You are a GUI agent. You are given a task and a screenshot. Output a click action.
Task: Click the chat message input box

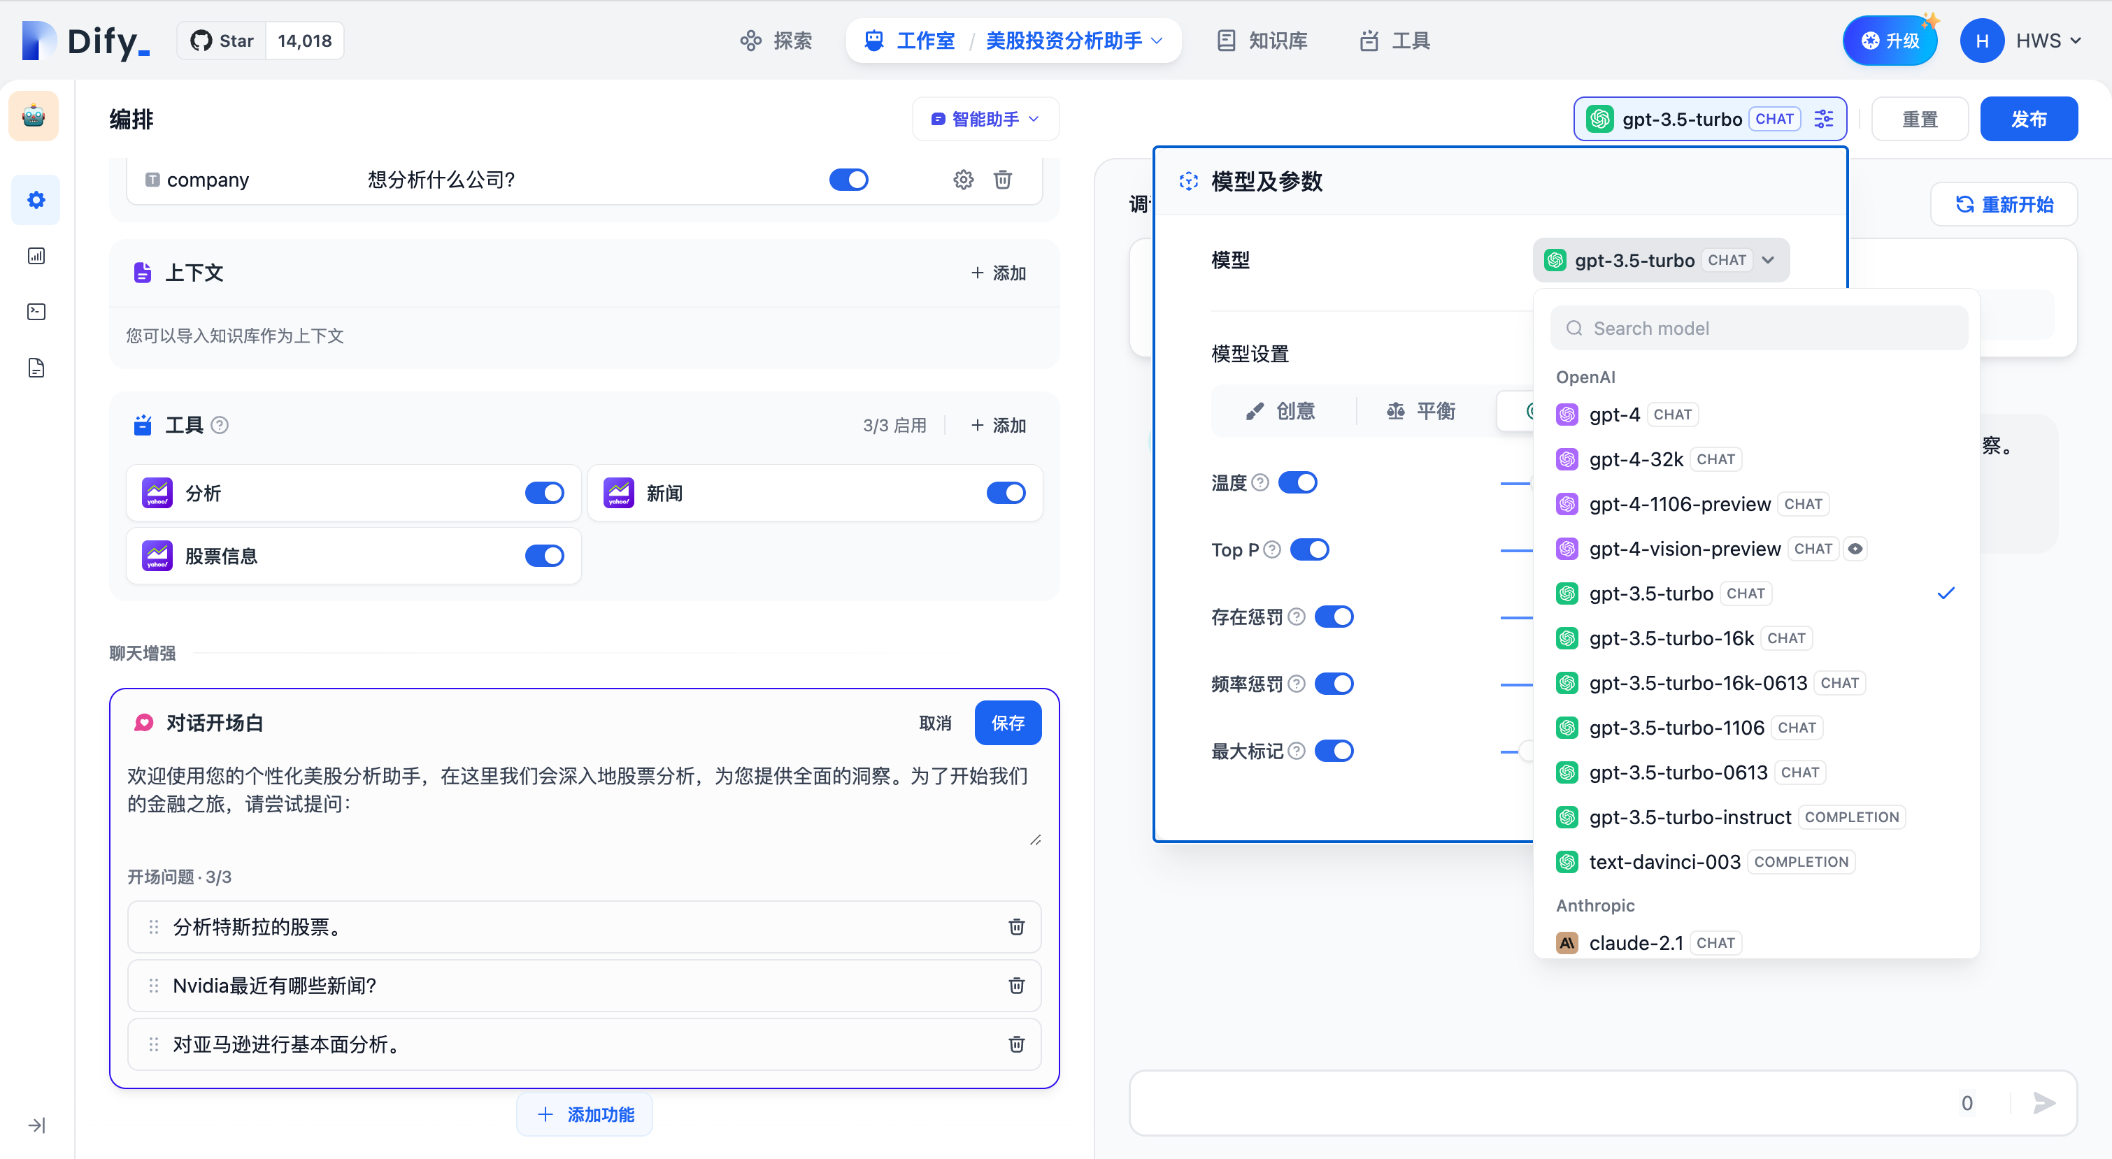pyautogui.click(x=1557, y=1102)
